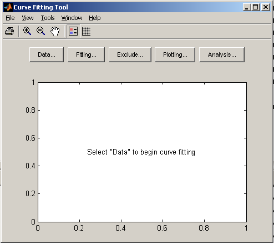Open the Help menu

point(95,18)
